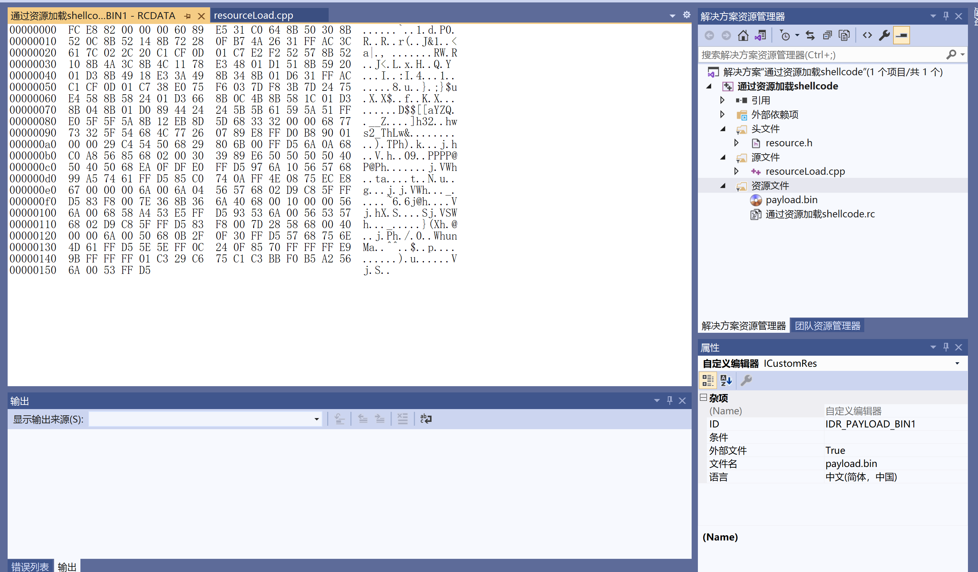
Task: Toggle the highlighted Preview Selected Items button
Action: 901,36
